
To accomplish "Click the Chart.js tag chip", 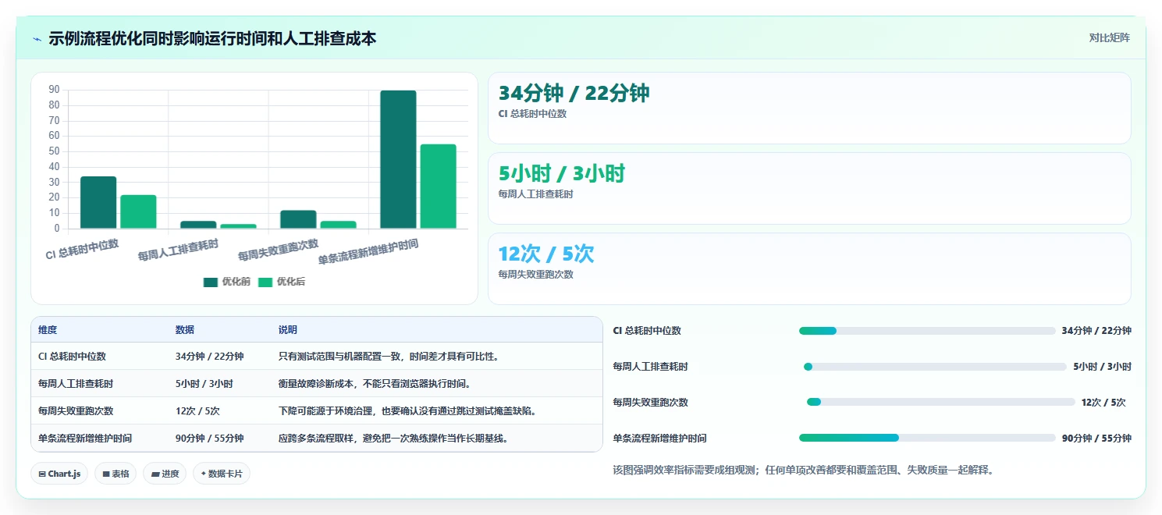I will point(59,474).
